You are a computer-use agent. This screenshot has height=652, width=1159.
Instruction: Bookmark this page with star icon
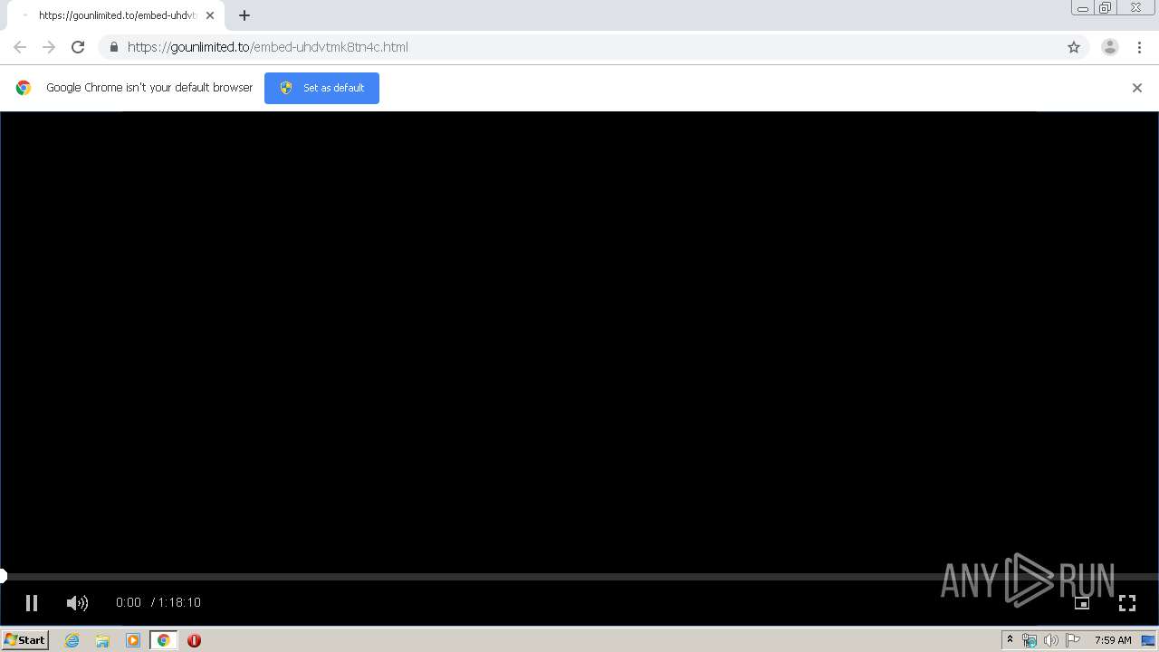pyautogui.click(x=1074, y=47)
